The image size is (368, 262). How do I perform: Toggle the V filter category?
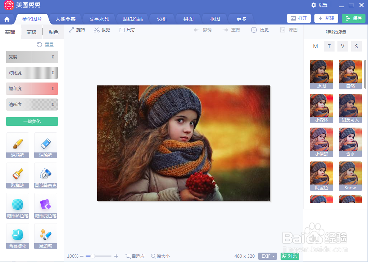pyautogui.click(x=342, y=46)
